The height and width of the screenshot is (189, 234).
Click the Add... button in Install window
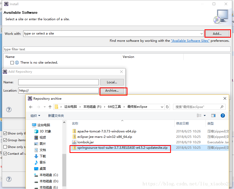click(x=217, y=33)
